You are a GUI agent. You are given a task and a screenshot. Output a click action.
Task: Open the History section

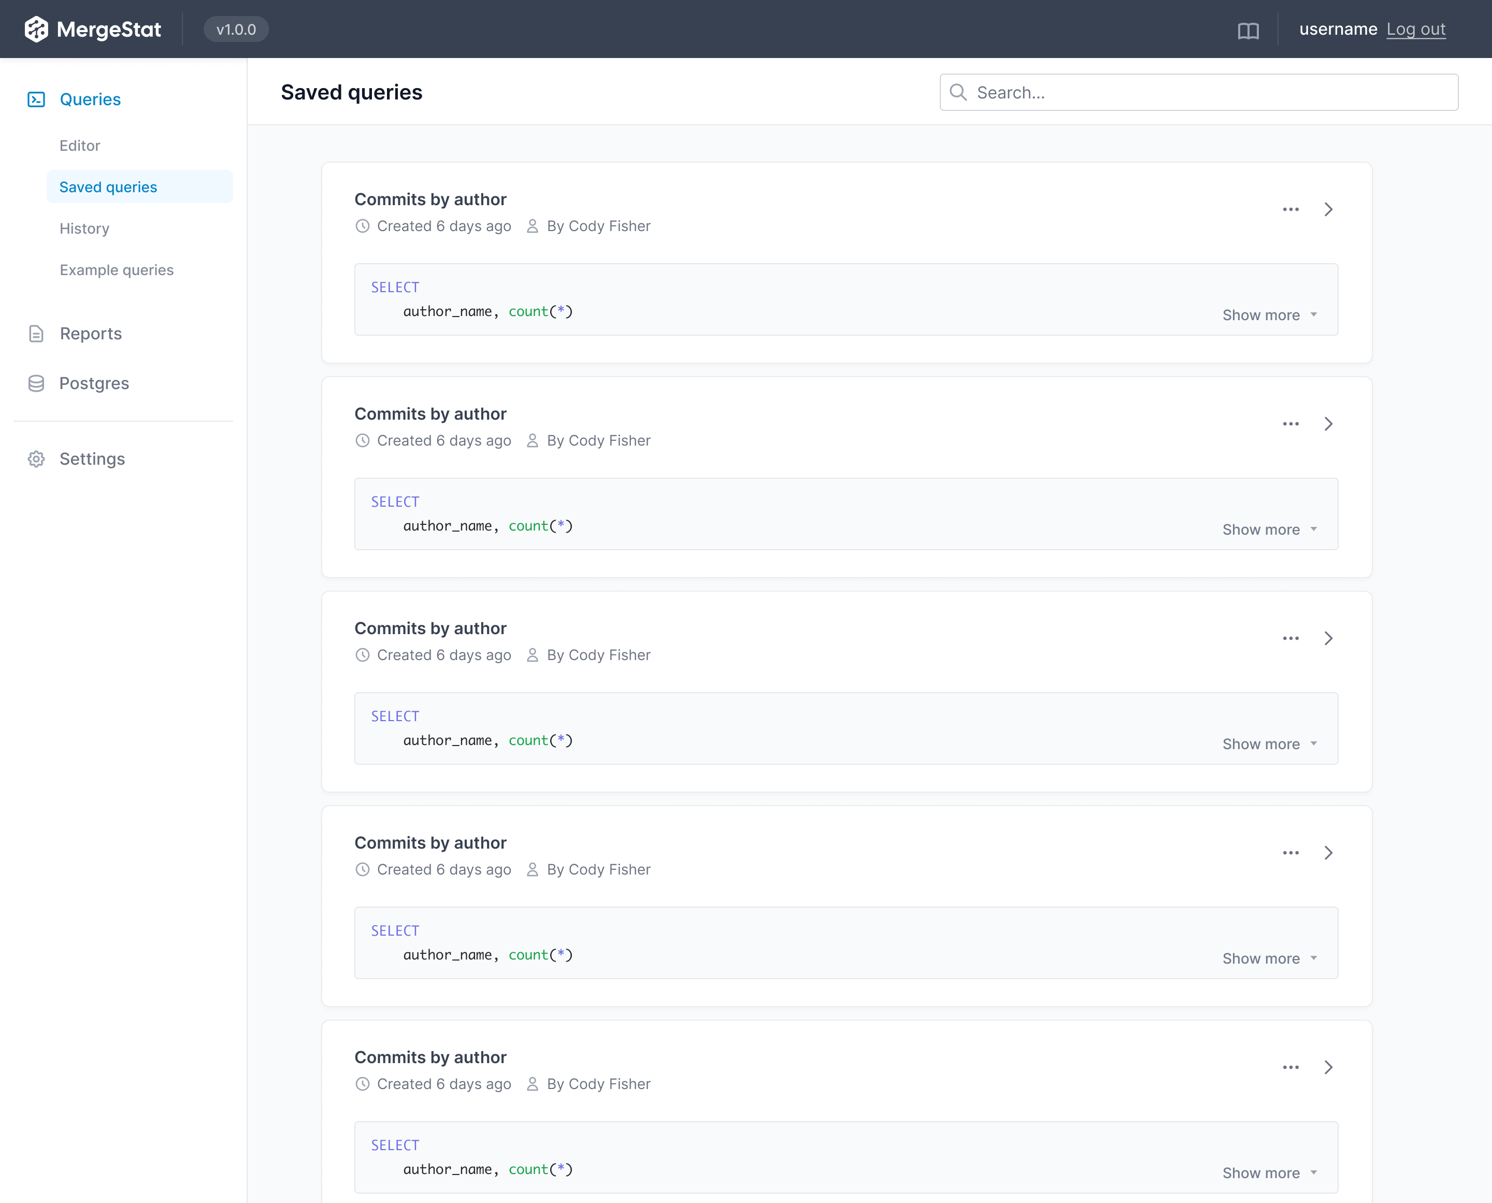click(84, 228)
